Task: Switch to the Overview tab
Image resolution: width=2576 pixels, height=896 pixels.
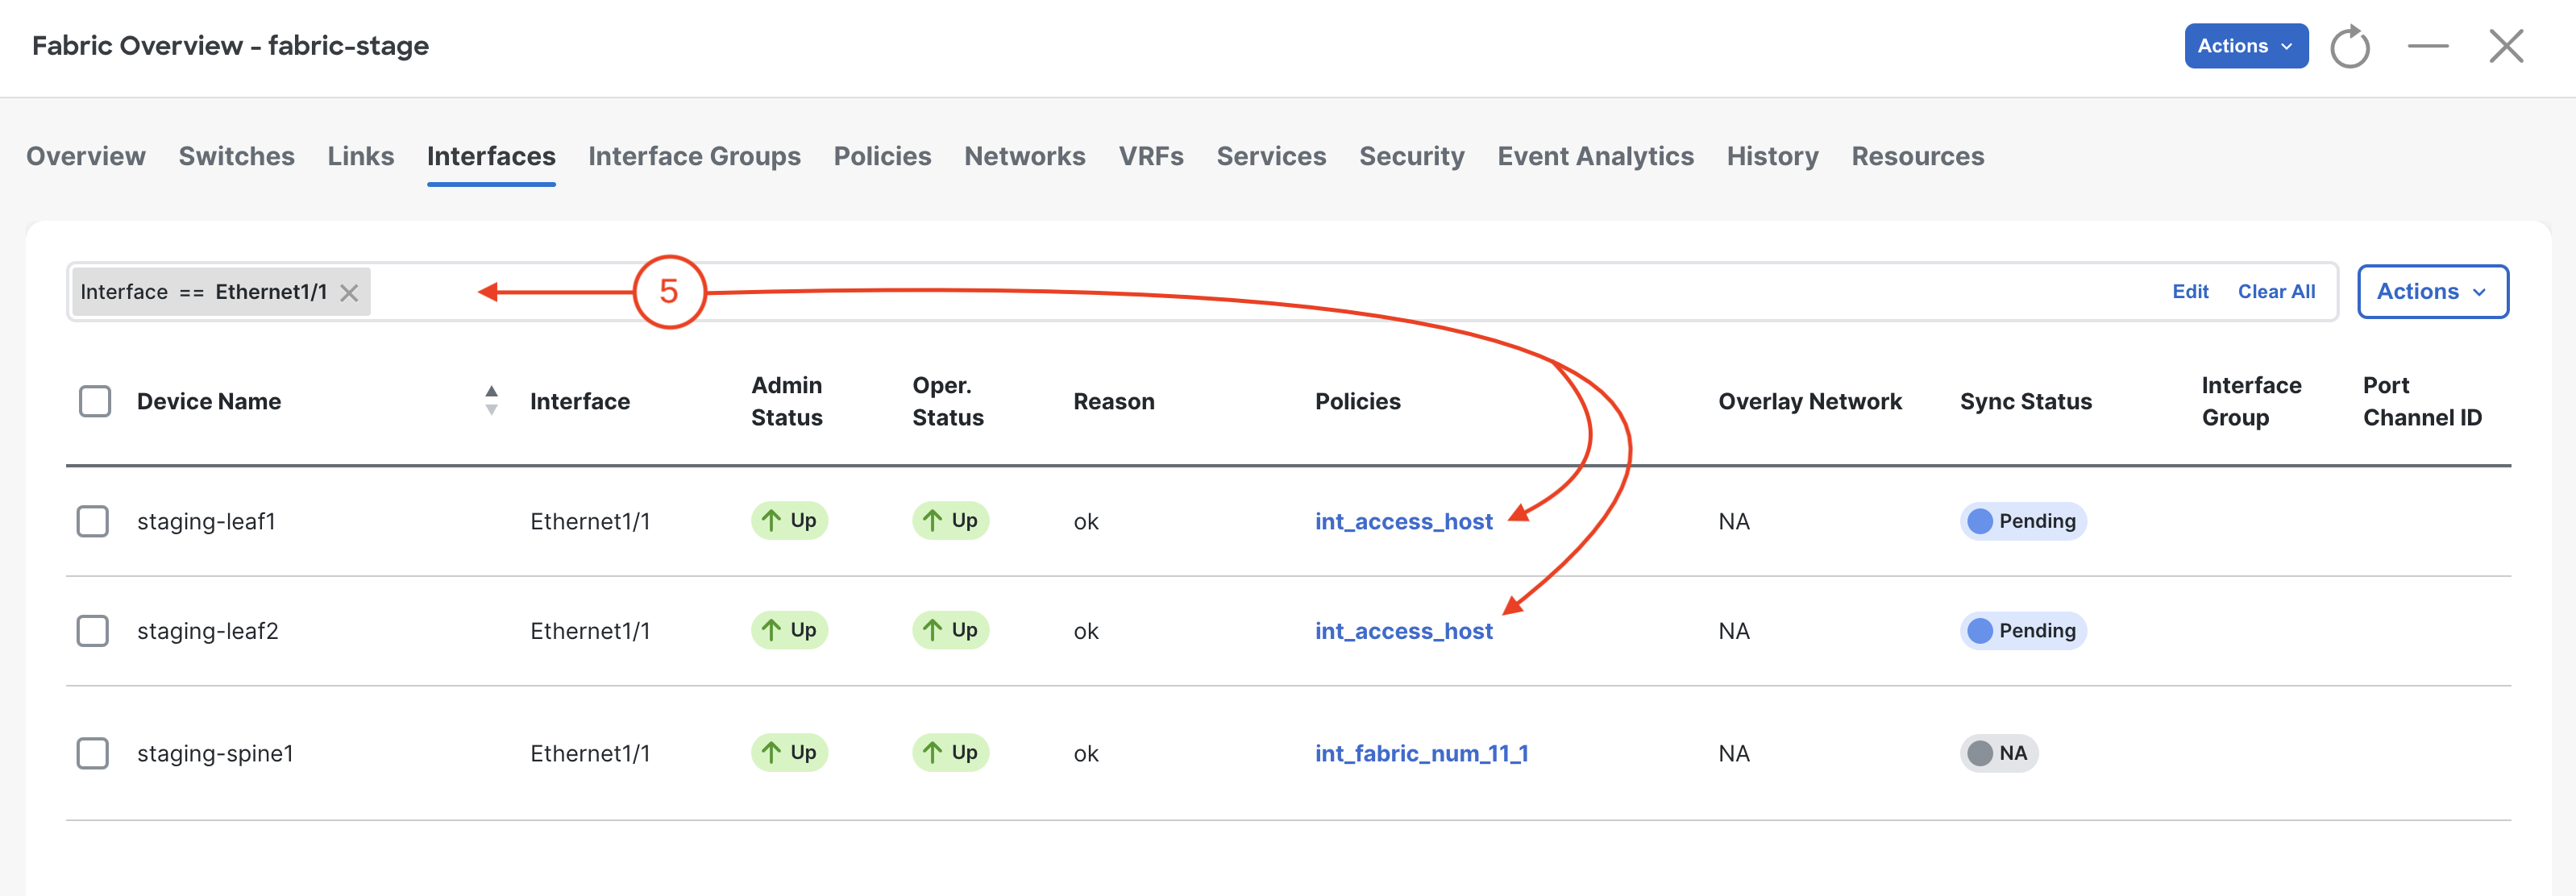Action: pos(86,156)
